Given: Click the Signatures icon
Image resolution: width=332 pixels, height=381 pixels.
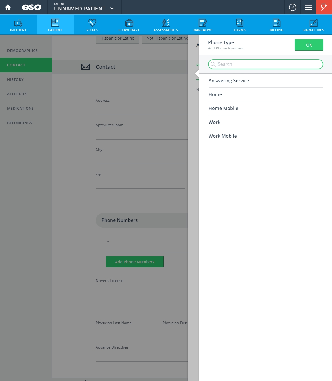Looking at the screenshot, I should (x=313, y=25).
